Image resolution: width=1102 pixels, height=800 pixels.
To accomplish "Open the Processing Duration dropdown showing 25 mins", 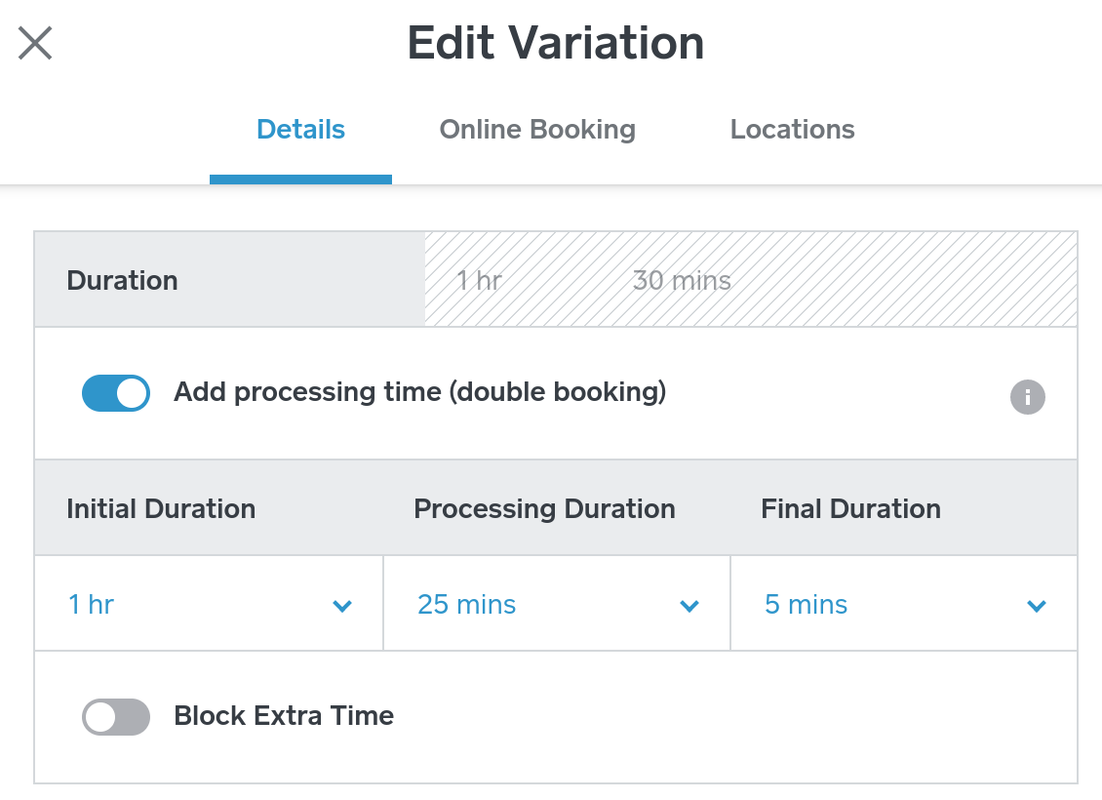I will pyautogui.click(x=557, y=605).
